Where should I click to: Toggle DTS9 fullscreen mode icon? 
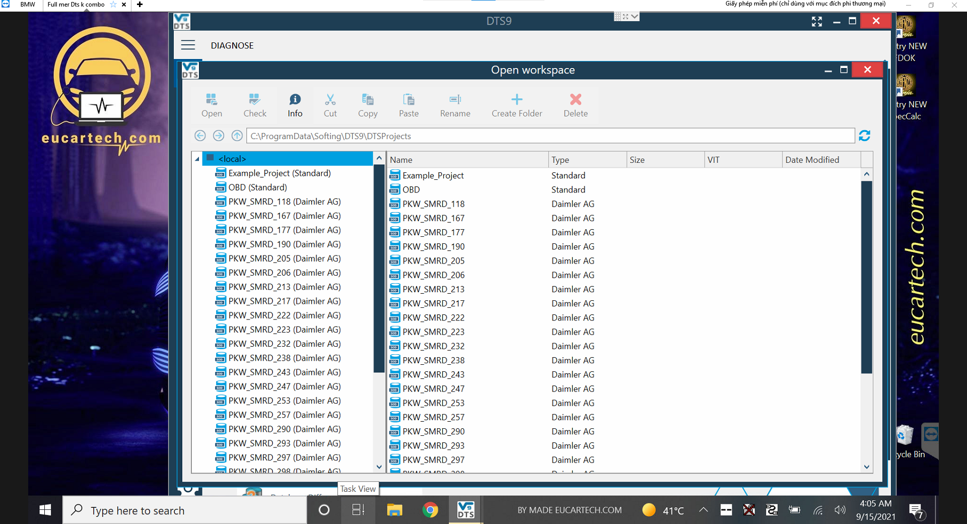pos(817,21)
